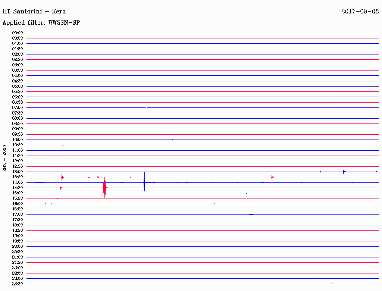Click the EHZ – 2000 channel label
The height and width of the screenshot is (291, 382).
tap(4, 159)
